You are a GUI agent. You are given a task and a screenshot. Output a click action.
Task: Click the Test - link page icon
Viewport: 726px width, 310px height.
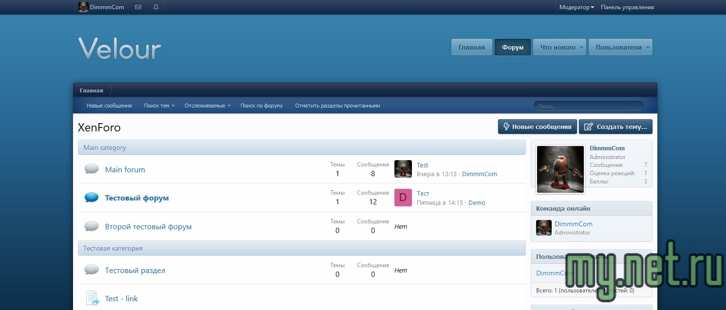[x=92, y=298]
